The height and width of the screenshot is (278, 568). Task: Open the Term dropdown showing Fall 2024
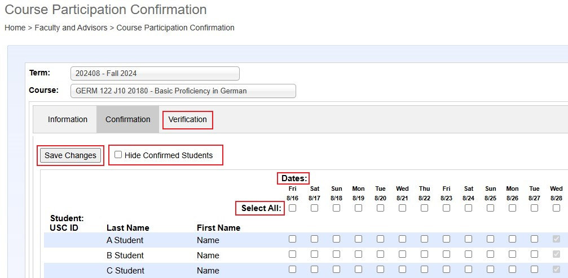point(155,73)
